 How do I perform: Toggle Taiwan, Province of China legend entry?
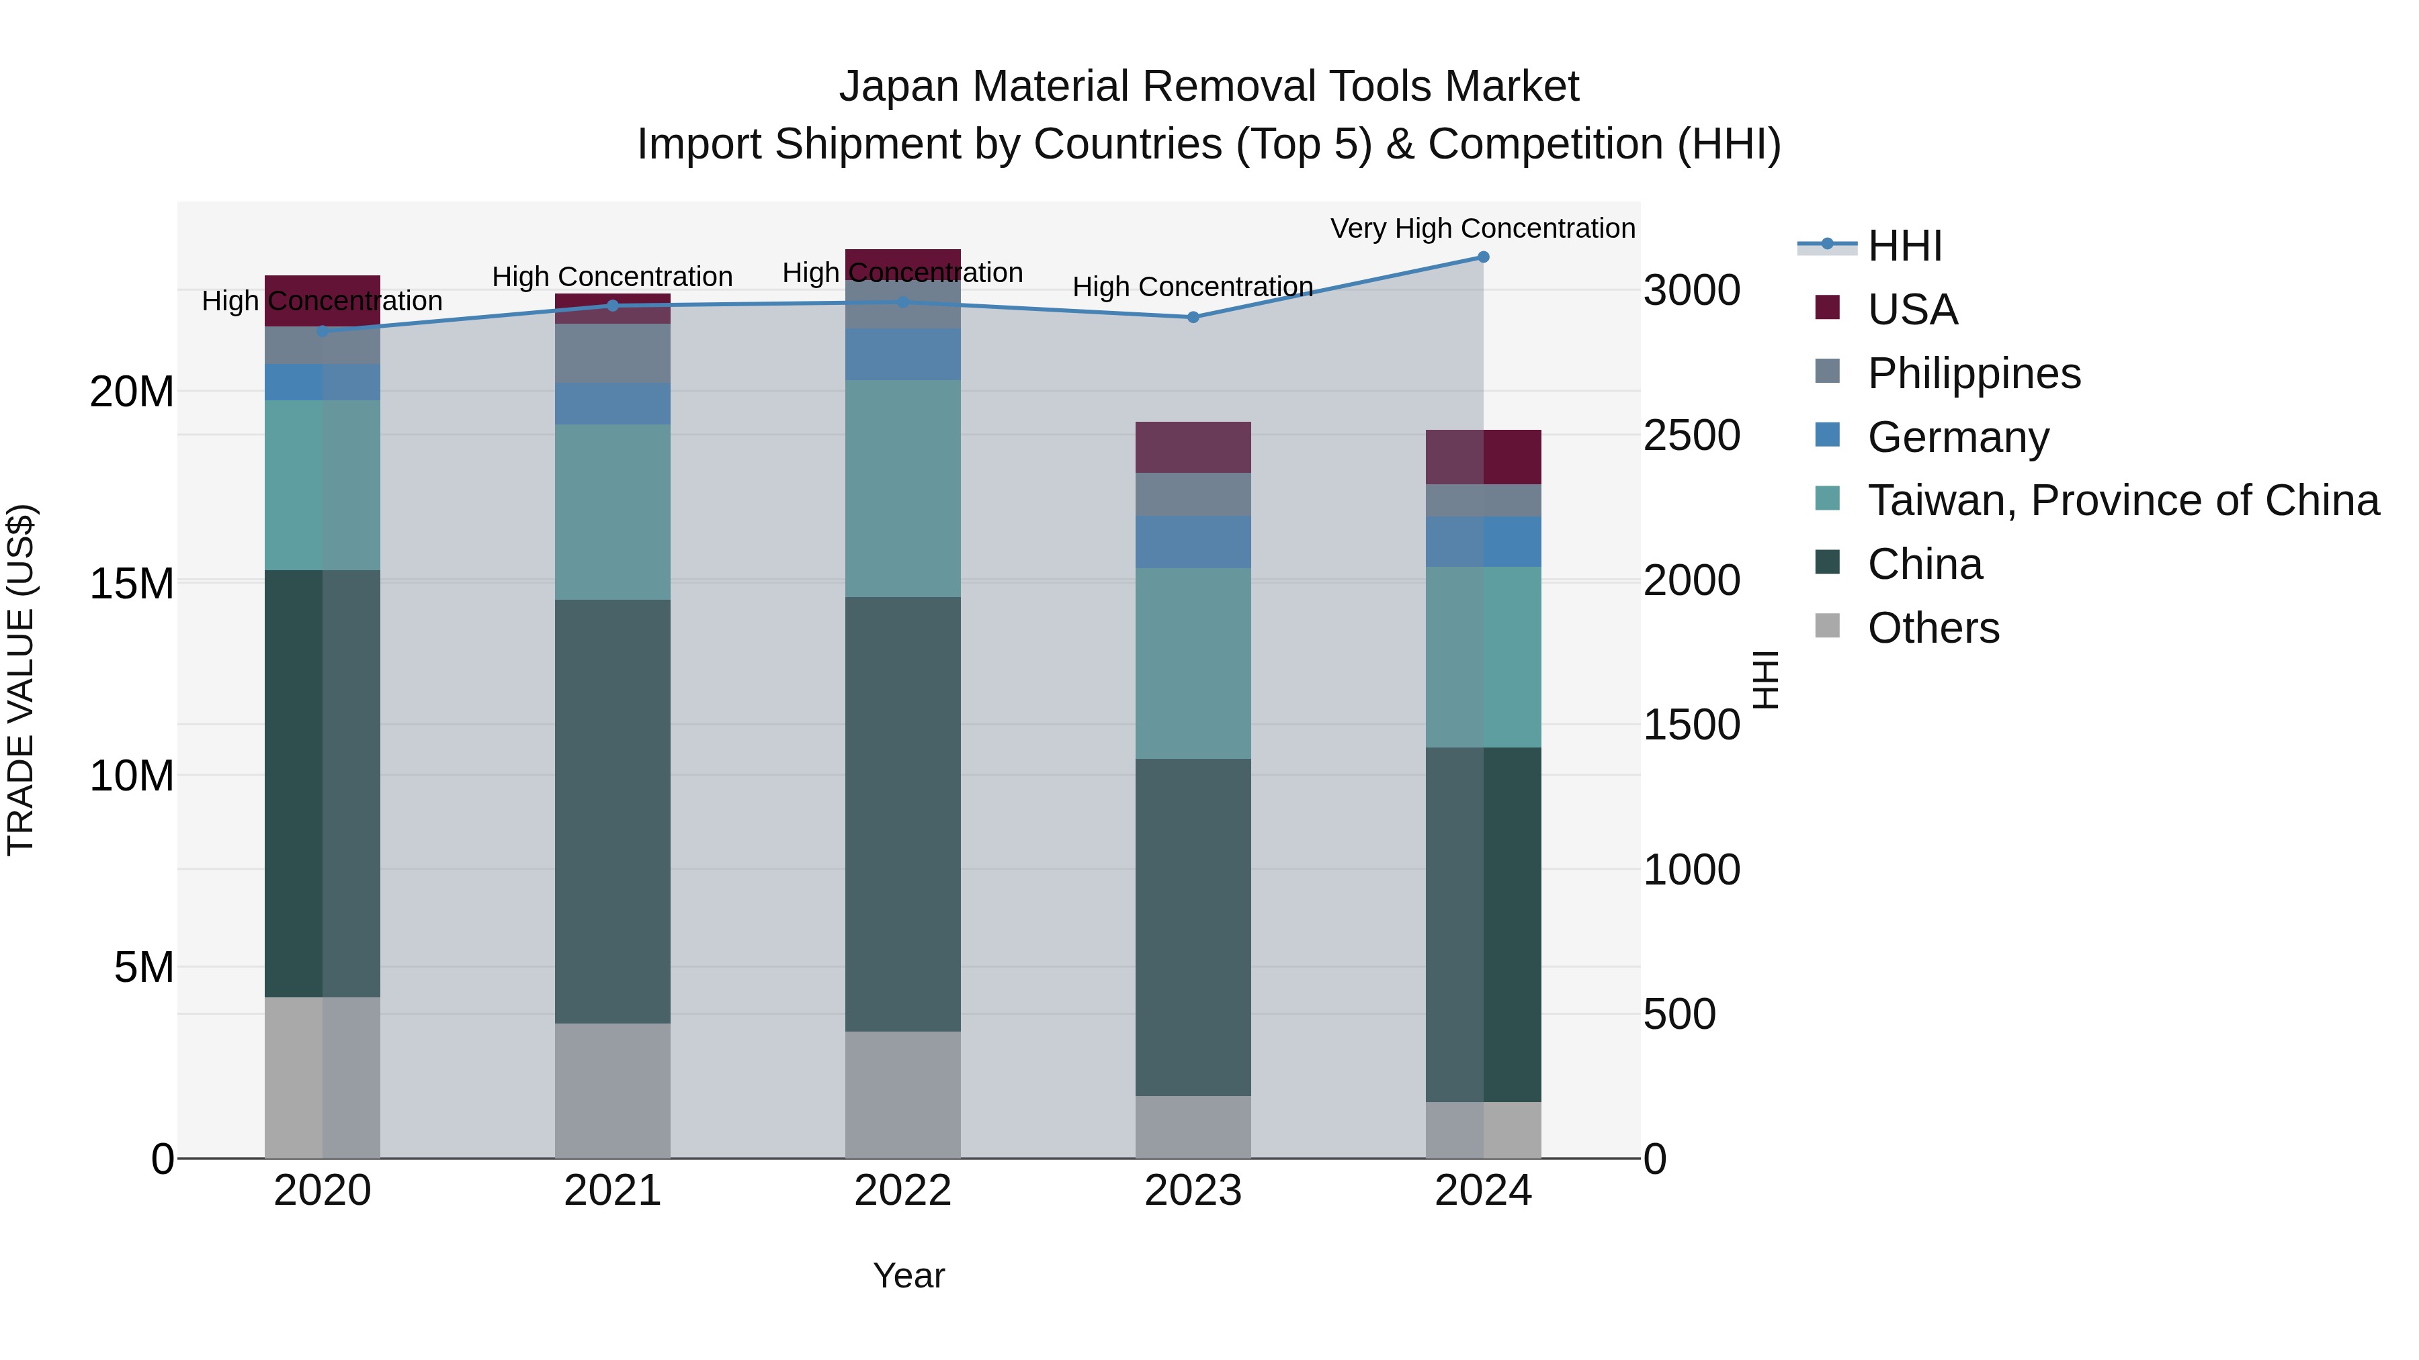point(2098,500)
